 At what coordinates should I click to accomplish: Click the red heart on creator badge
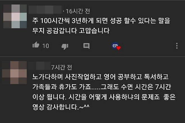[x=119, y=48]
